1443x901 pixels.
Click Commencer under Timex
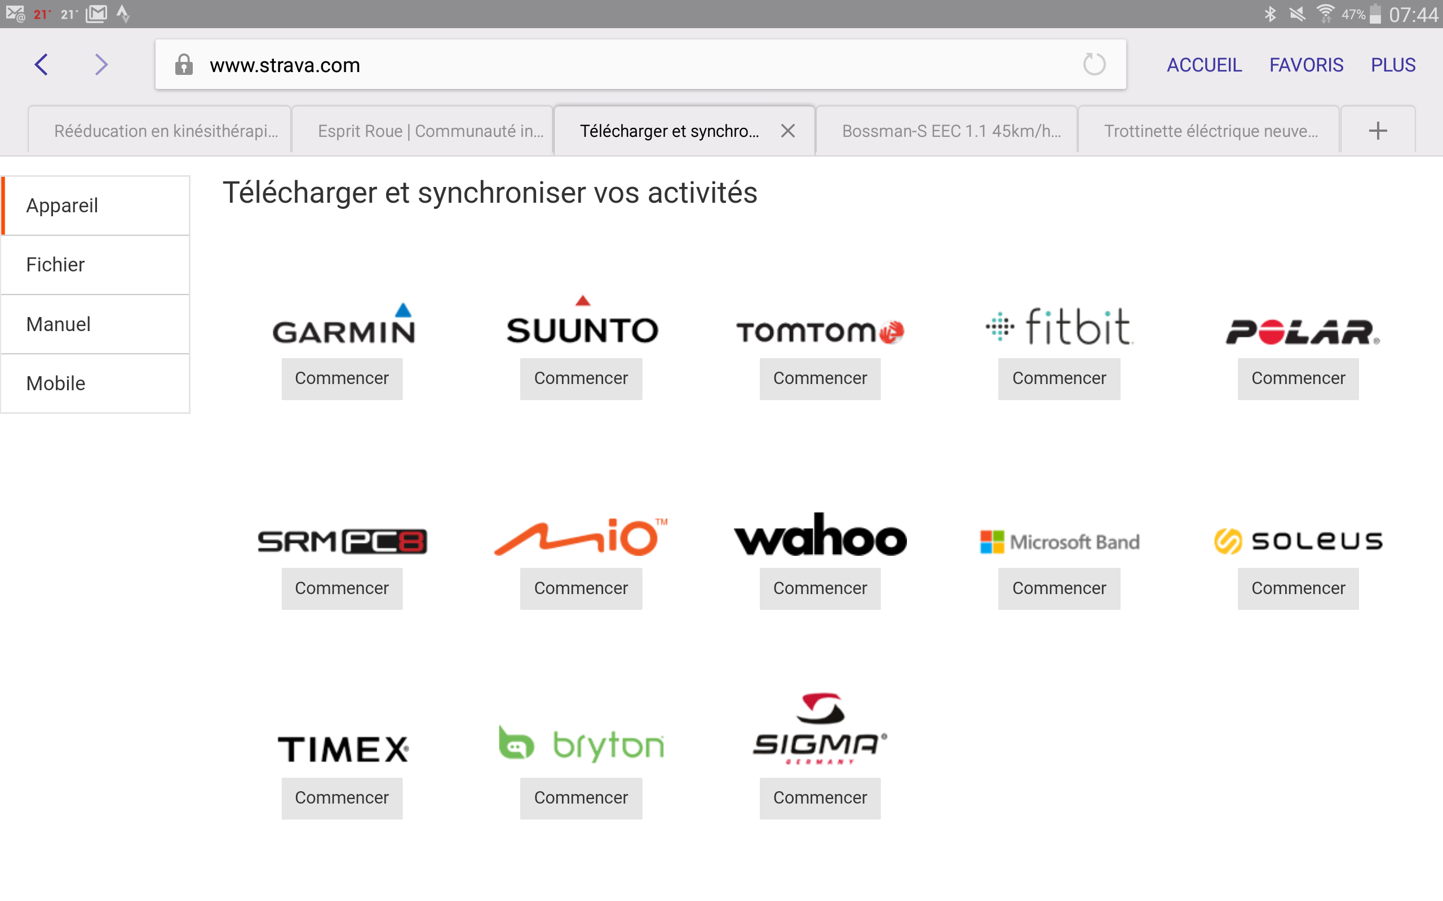342,798
